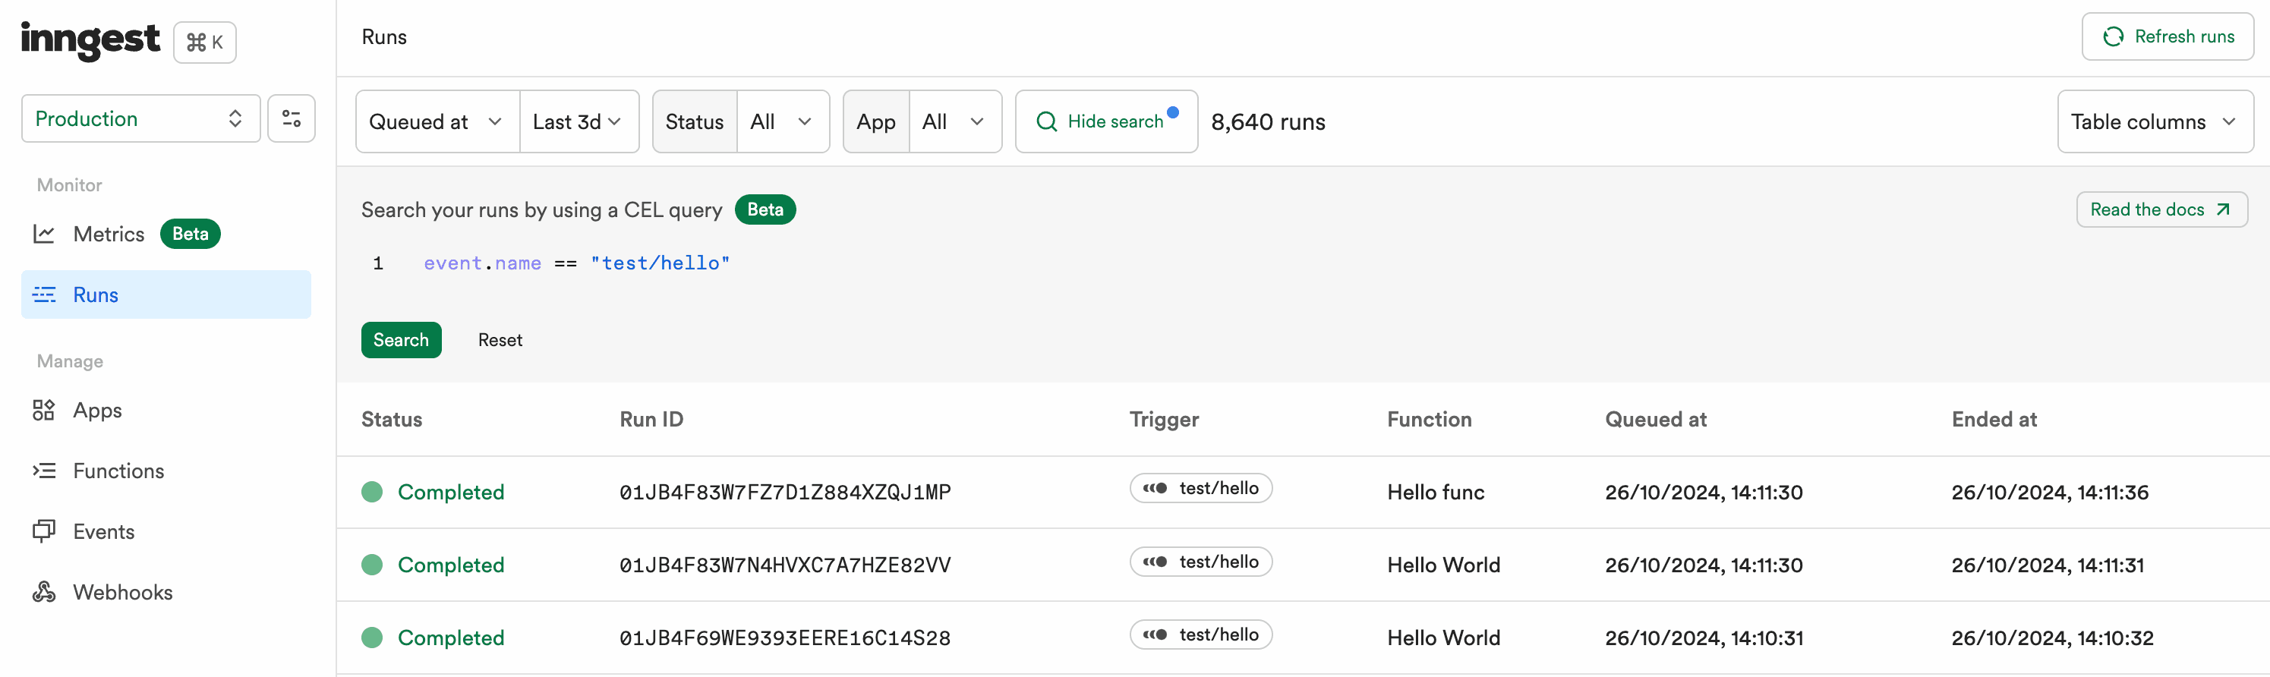The width and height of the screenshot is (2270, 677).
Task: Open run 01JB4F83W7N4HVXC7A7HZE82VV
Action: 785,565
